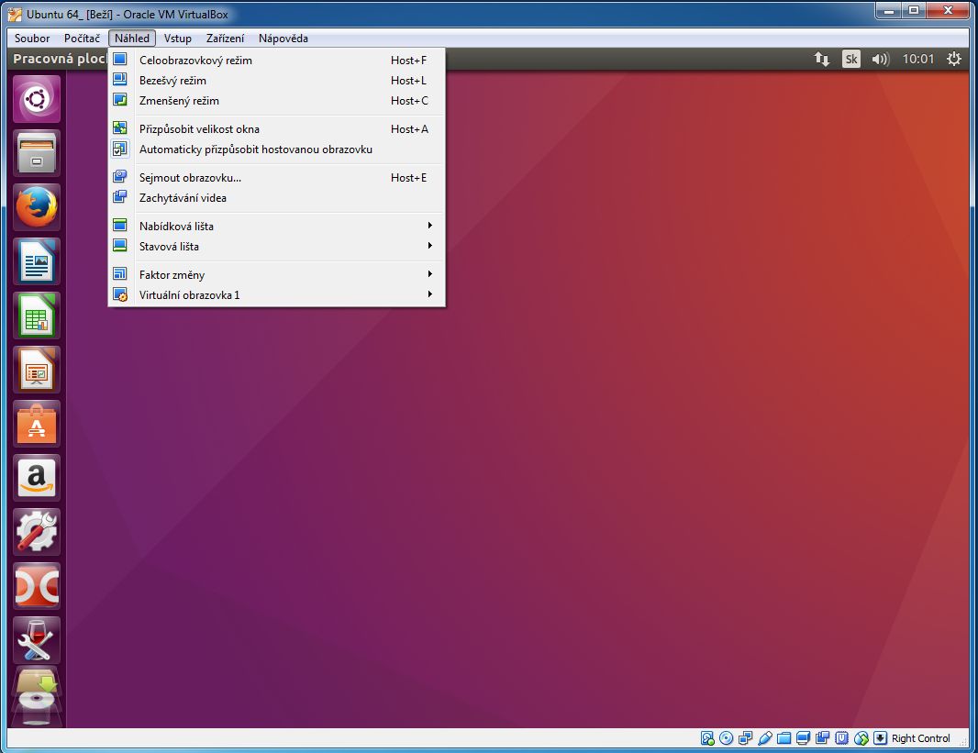Viewport: 978px width, 753px height.
Task: Click the mouse integration status icon
Action: pos(861,738)
